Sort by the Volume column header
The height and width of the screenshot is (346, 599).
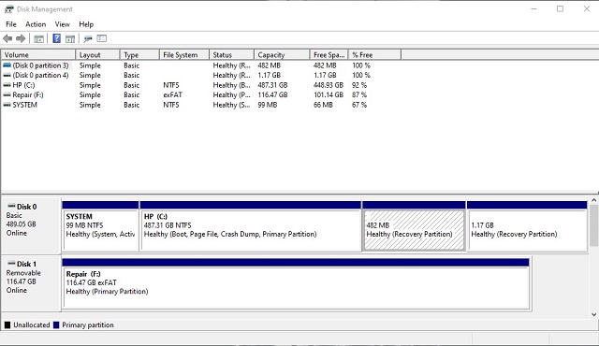coord(38,55)
